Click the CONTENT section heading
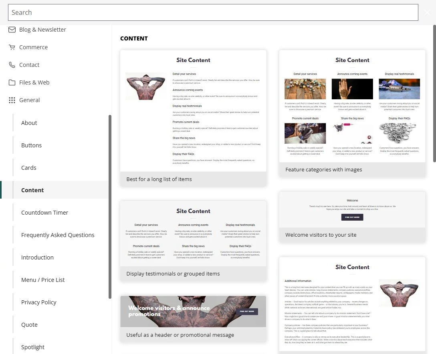Viewport: 436px width, 354px height. click(134, 38)
